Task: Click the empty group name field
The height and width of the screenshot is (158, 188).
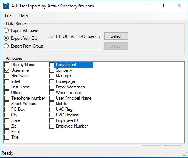Action: (x=74, y=46)
